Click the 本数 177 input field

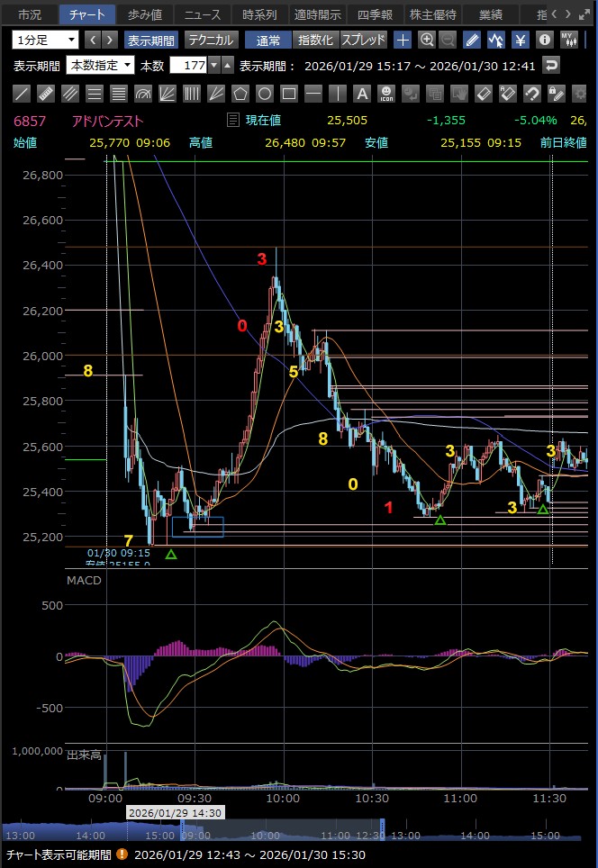tap(187, 65)
